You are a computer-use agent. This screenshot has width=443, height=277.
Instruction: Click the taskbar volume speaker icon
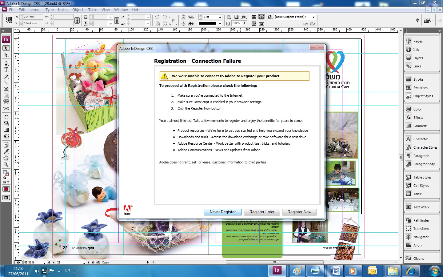(x=37, y=271)
